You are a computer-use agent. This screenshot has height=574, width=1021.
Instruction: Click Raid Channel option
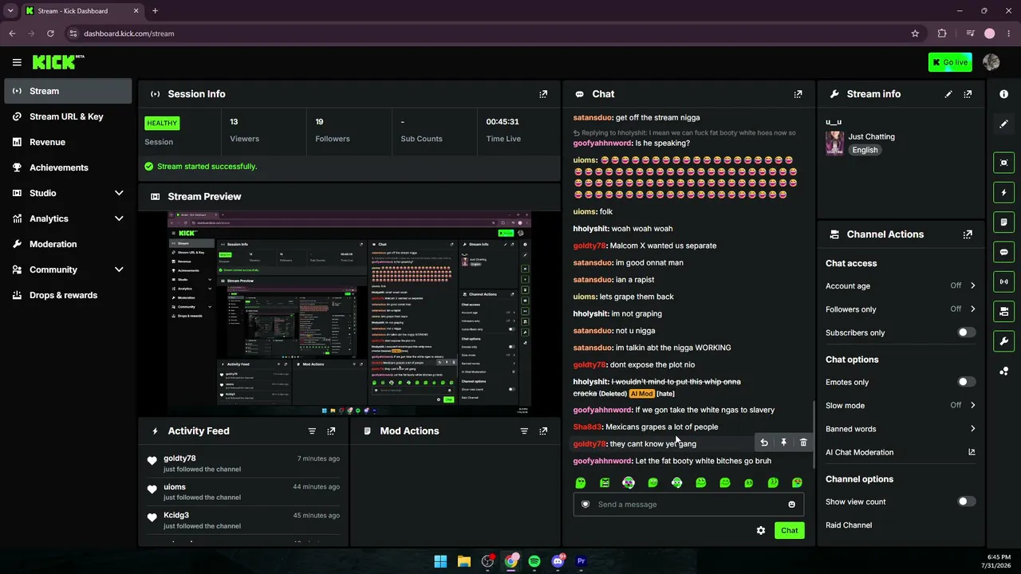tap(849, 525)
